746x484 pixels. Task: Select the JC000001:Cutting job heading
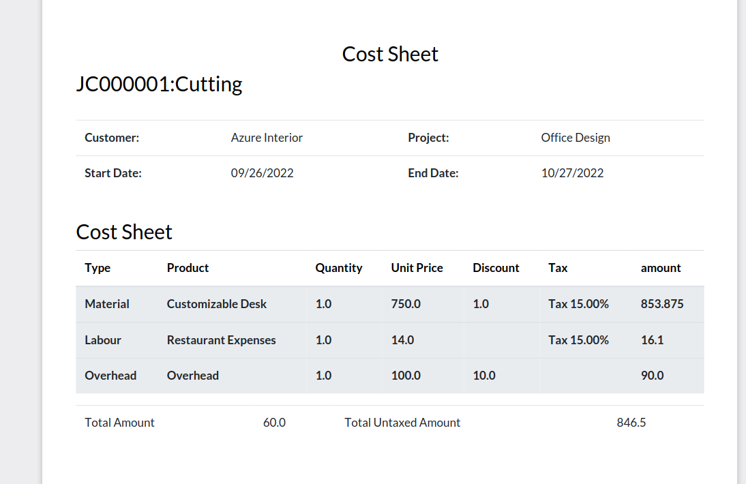pos(159,84)
